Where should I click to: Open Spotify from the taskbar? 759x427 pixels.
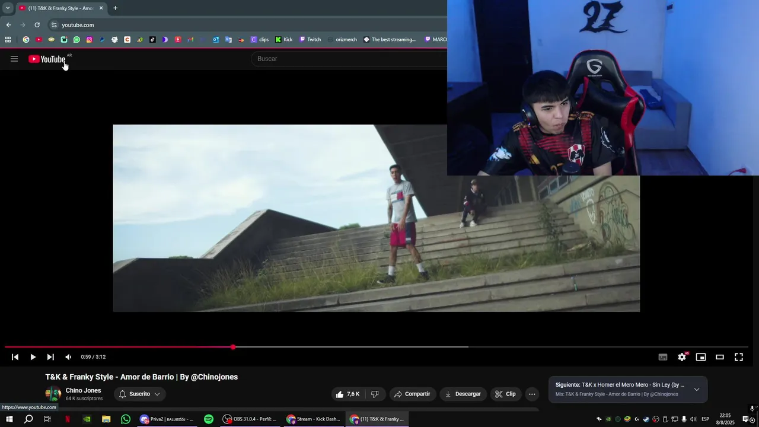209,419
